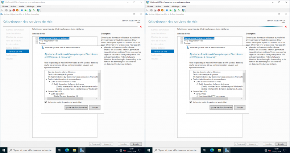Image resolution: width=290 pixels, height=153 pixels.
Task: Open File Explorer from VPN1 taskbar
Action: (x=219, y=150)
